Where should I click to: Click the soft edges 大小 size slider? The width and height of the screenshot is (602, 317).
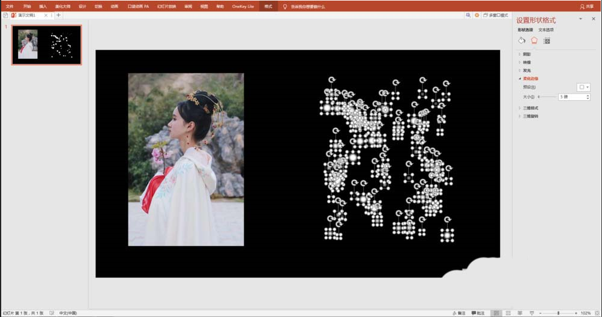548,97
